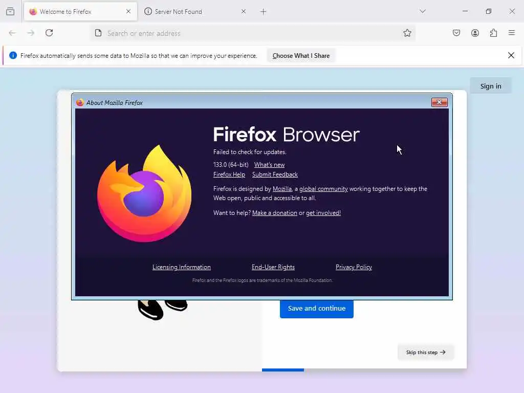This screenshot has width=524, height=393.
Task: Dismiss the data sharing notification bar
Action: pos(511,55)
